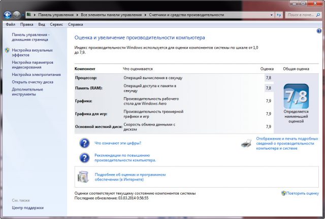Click the question mark icon beside 'Рекомендации по повышению'
The image size is (325, 219).
[84, 157]
